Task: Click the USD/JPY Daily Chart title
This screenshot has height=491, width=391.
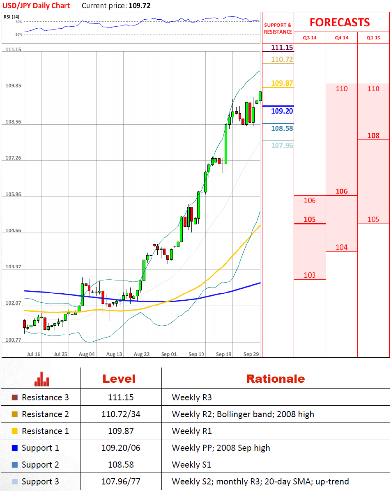Action: click(36, 6)
